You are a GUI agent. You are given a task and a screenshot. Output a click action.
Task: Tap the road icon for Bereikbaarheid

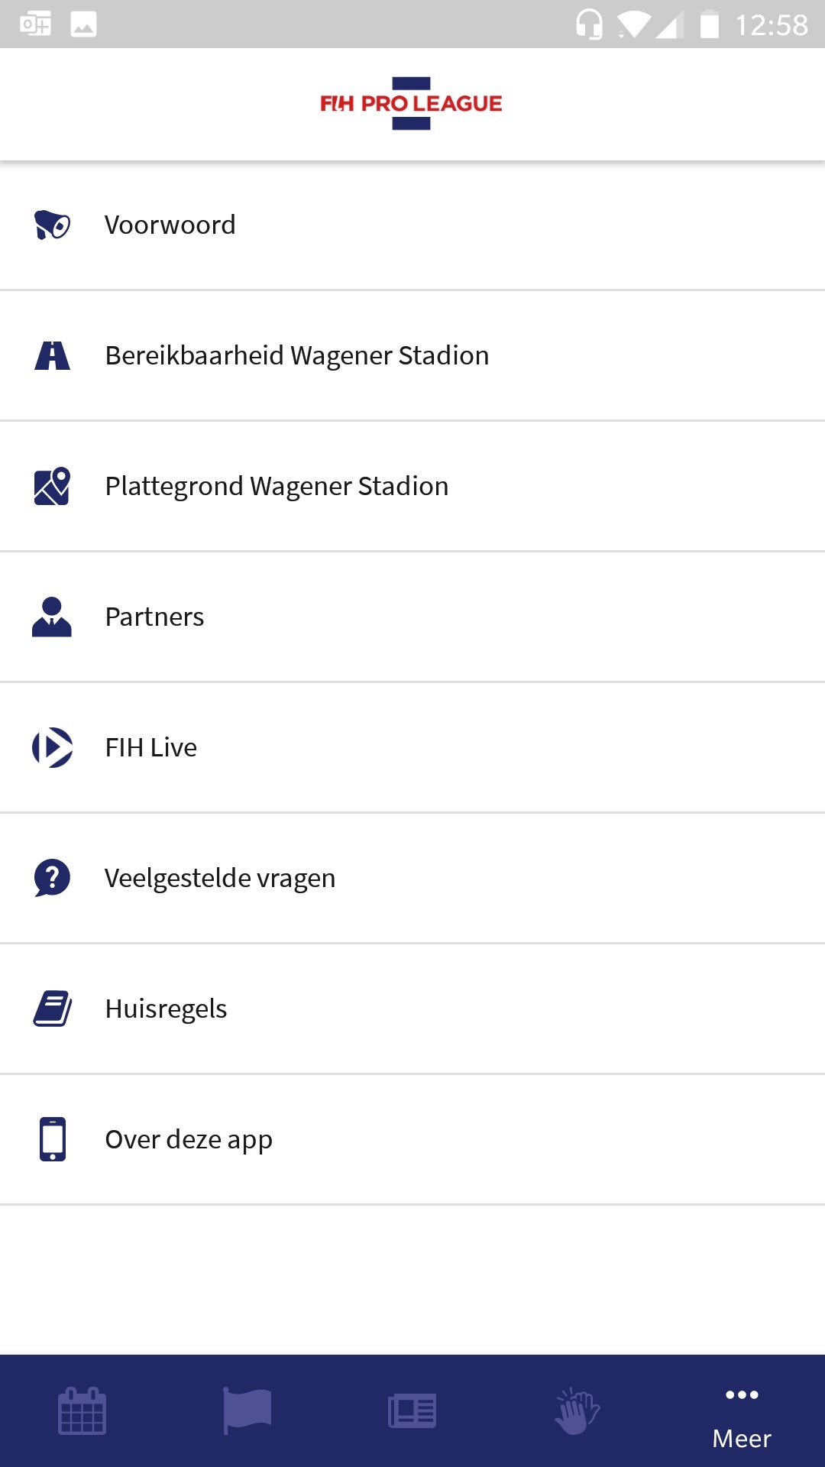(52, 355)
